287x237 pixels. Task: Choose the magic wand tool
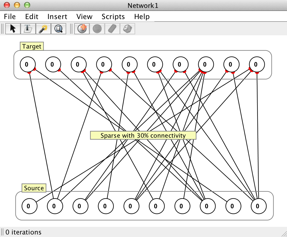click(43, 29)
